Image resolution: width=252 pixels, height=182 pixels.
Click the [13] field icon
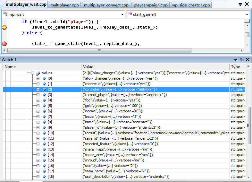click(44, 150)
